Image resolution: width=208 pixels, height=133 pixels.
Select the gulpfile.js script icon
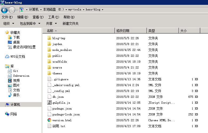point(49,103)
